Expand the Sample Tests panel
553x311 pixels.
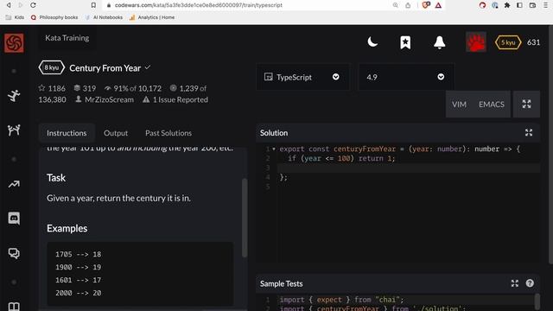[515, 283]
